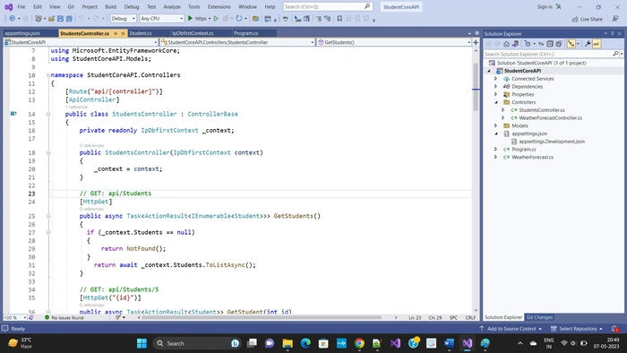This screenshot has height=353, width=627.
Task: Expand the Dependencies node
Action: pyautogui.click(x=496, y=86)
